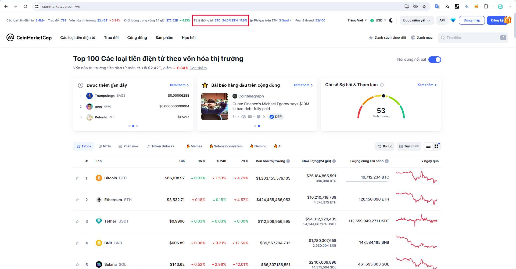The width and height of the screenshot is (516, 269).
Task: Open the Chrome three-dot menu
Action: (x=510, y=6)
